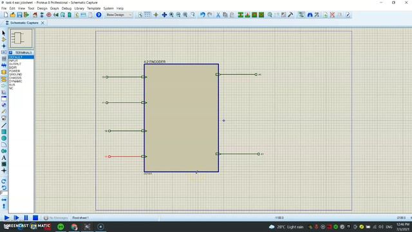Create a New Project from the toolbar
The image size is (412, 232).
point(6,15)
